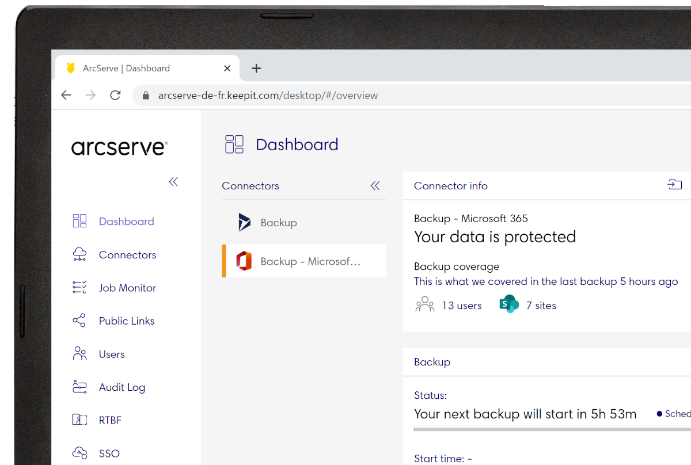Click the 'Backup coverage' label
The image size is (691, 465).
pos(457,266)
